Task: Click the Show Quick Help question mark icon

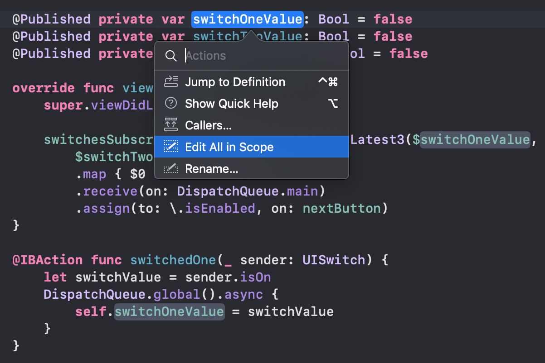Action: [170, 103]
